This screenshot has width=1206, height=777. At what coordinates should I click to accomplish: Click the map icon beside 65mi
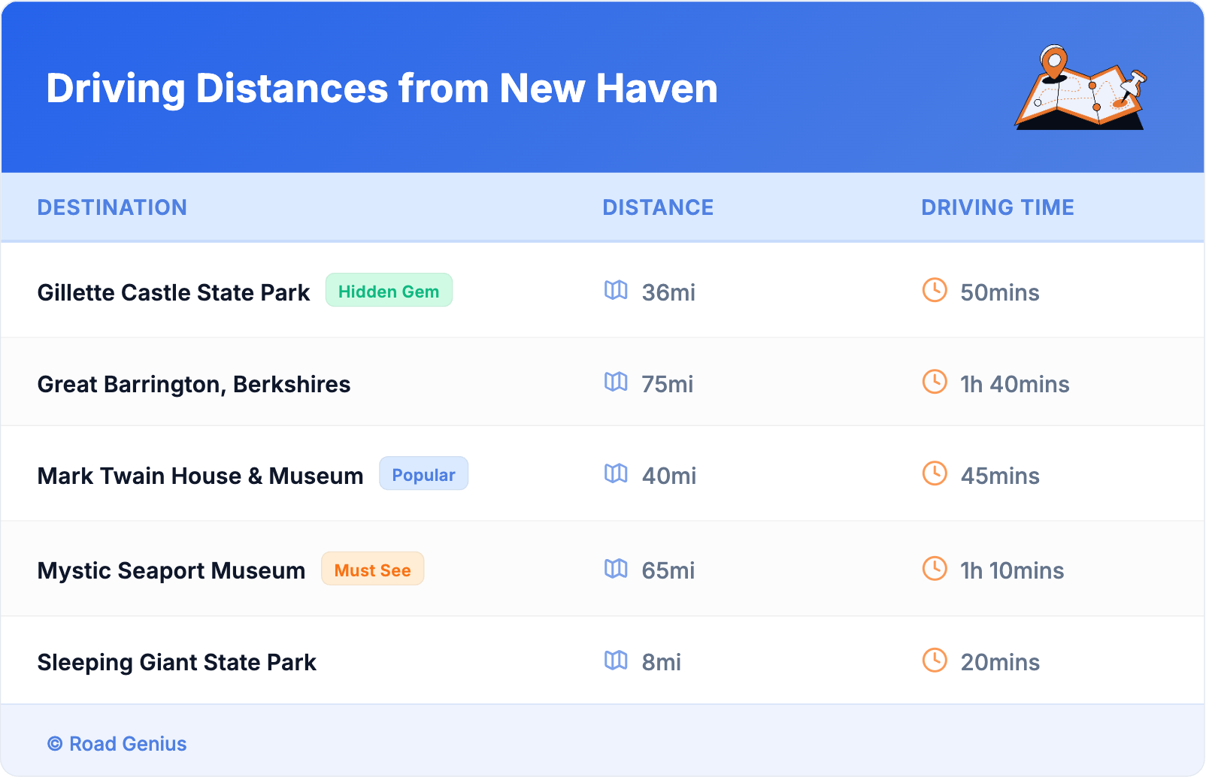point(616,568)
